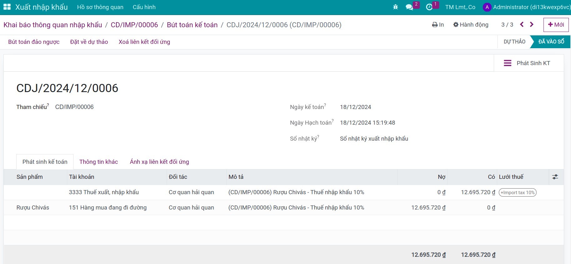Image resolution: width=571 pixels, height=264 pixels.
Task: Click the Administrator avatar icon
Action: 487,7
